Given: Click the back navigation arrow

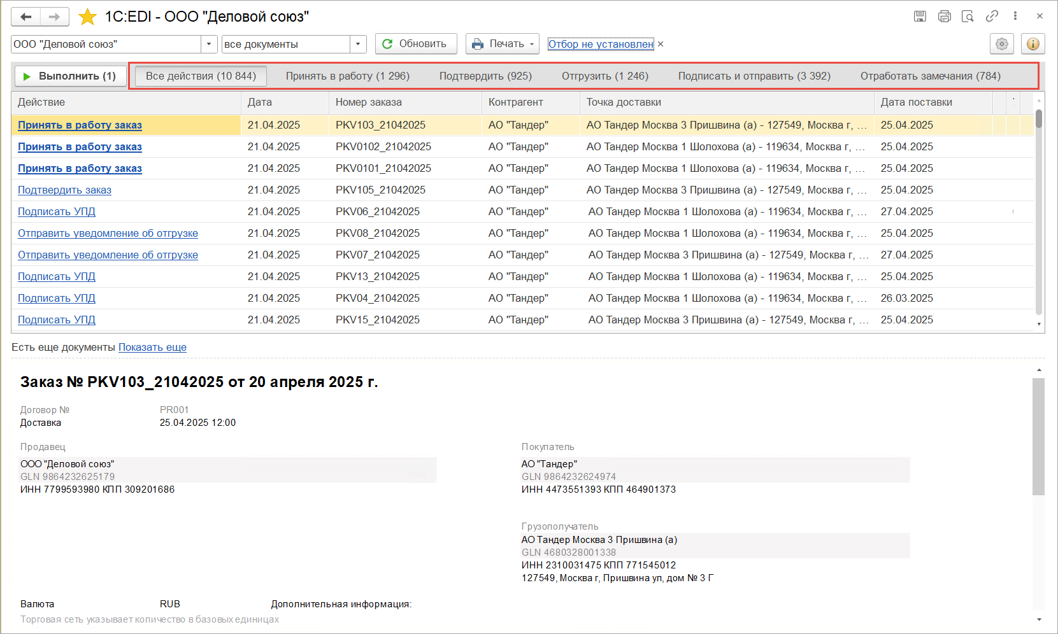Looking at the screenshot, I should pyautogui.click(x=25, y=17).
